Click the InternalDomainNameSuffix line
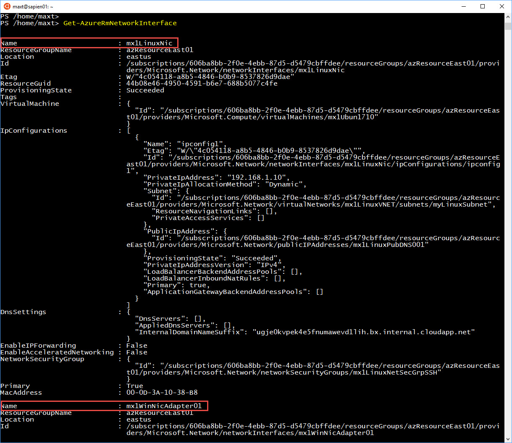The height and width of the screenshot is (443, 512). click(x=305, y=332)
